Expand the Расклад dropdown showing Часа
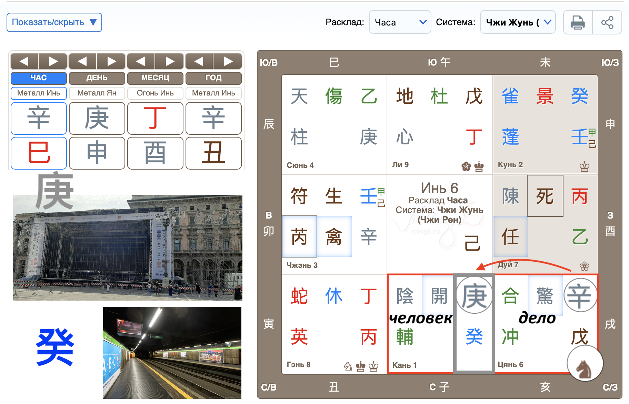629x404 pixels. [400, 22]
